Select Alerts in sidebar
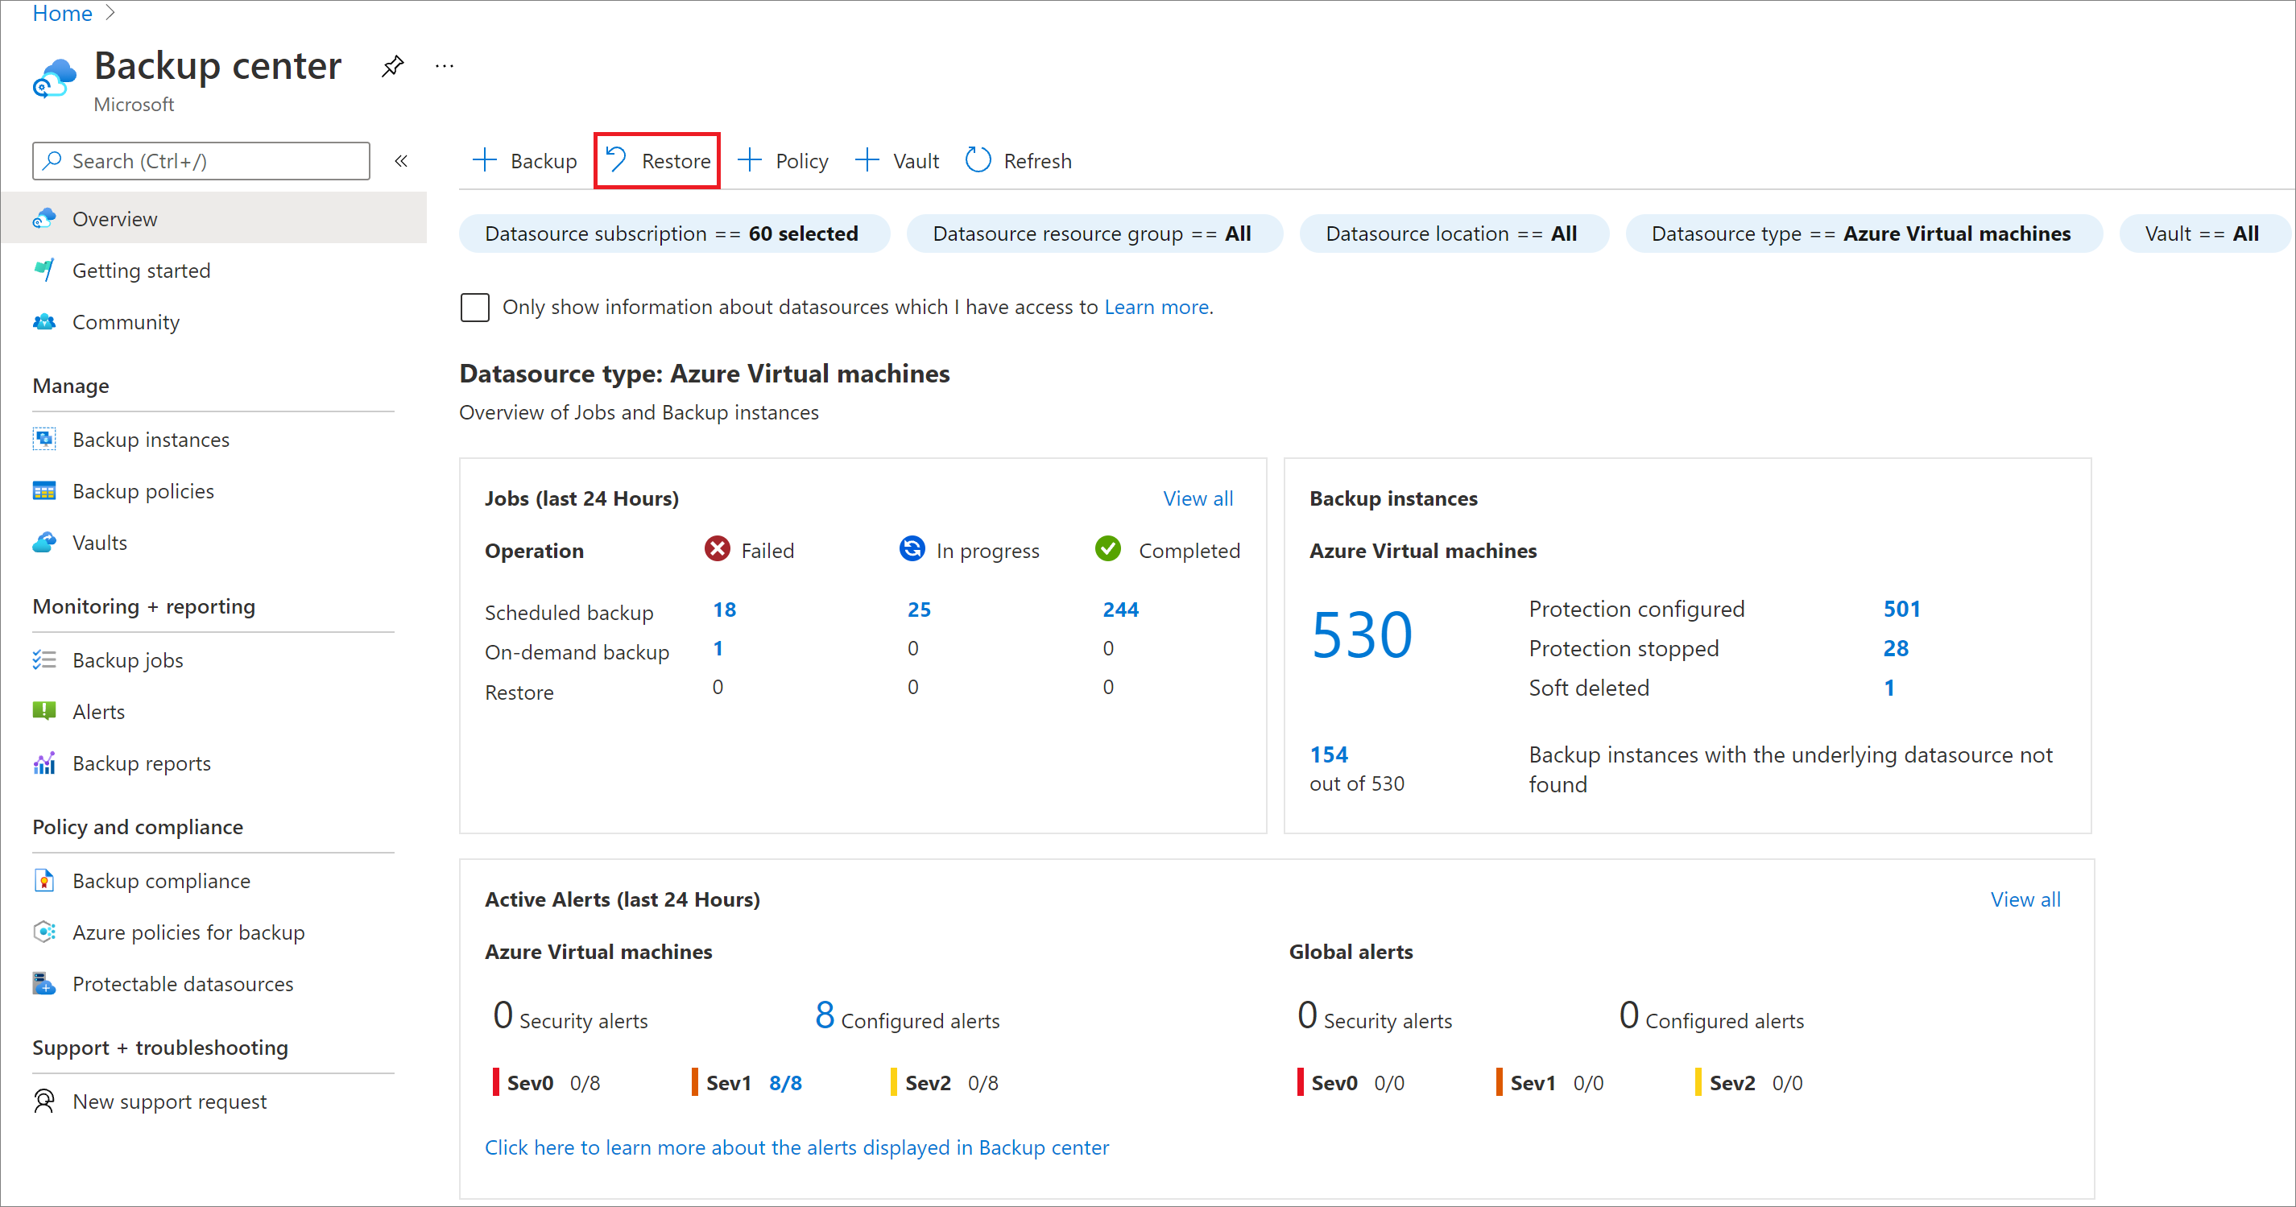Image resolution: width=2296 pixels, height=1207 pixels. [x=96, y=710]
